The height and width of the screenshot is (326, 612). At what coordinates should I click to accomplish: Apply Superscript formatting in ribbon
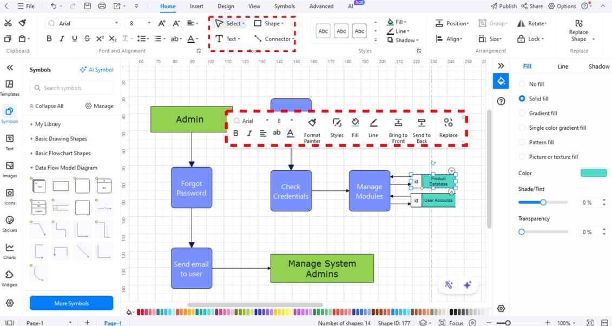click(x=100, y=38)
